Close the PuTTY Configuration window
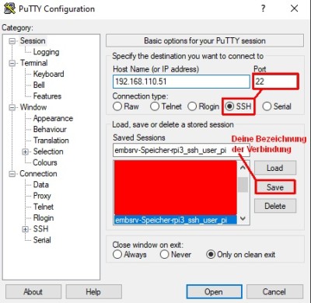 (294, 9)
